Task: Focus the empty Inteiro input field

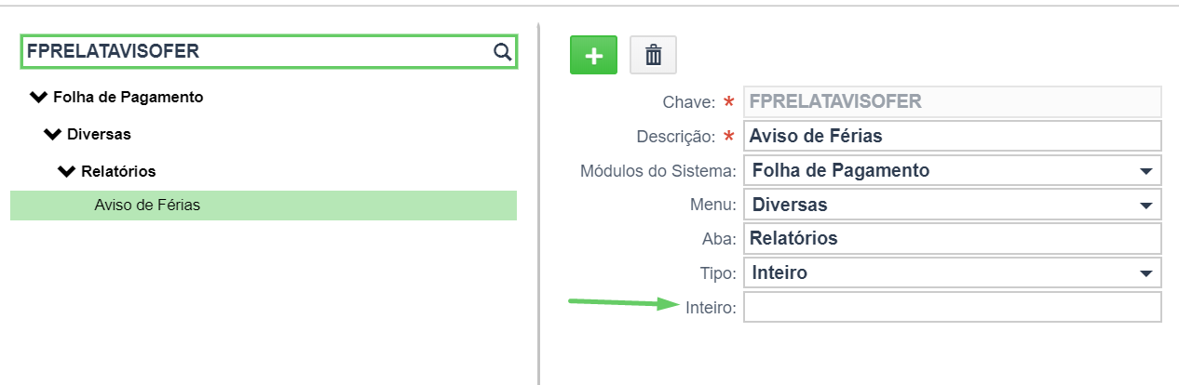Action: click(953, 307)
